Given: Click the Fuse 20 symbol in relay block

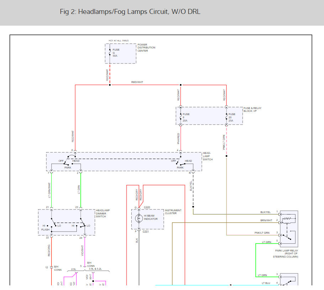Looking at the screenshot, I should pos(227,117).
